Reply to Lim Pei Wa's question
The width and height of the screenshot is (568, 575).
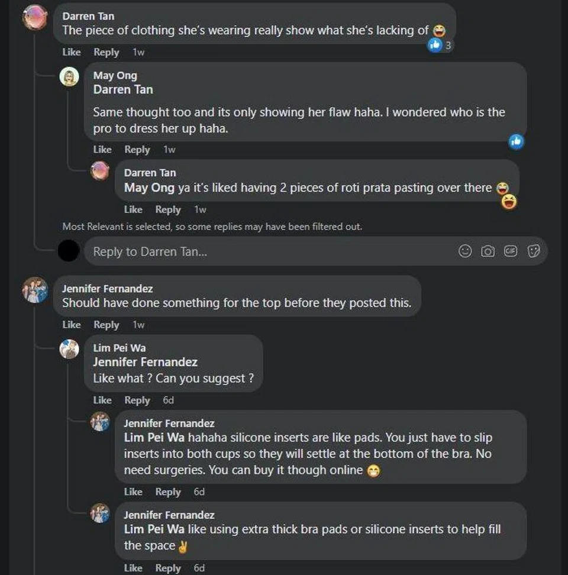click(x=137, y=400)
